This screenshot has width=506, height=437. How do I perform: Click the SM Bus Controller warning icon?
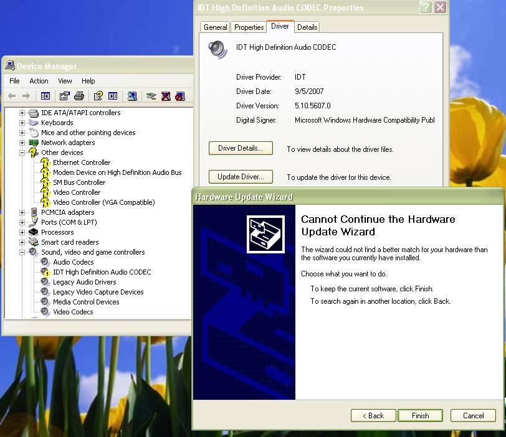click(x=45, y=182)
